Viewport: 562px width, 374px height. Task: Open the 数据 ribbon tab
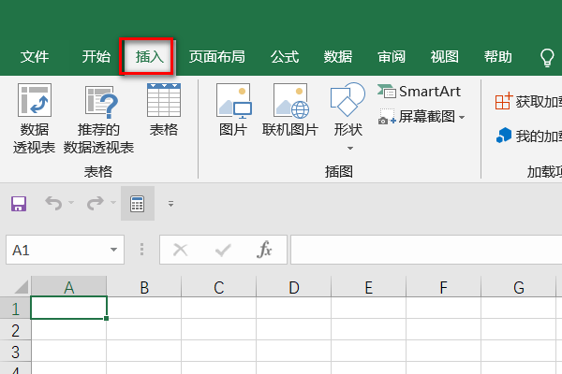pos(338,56)
